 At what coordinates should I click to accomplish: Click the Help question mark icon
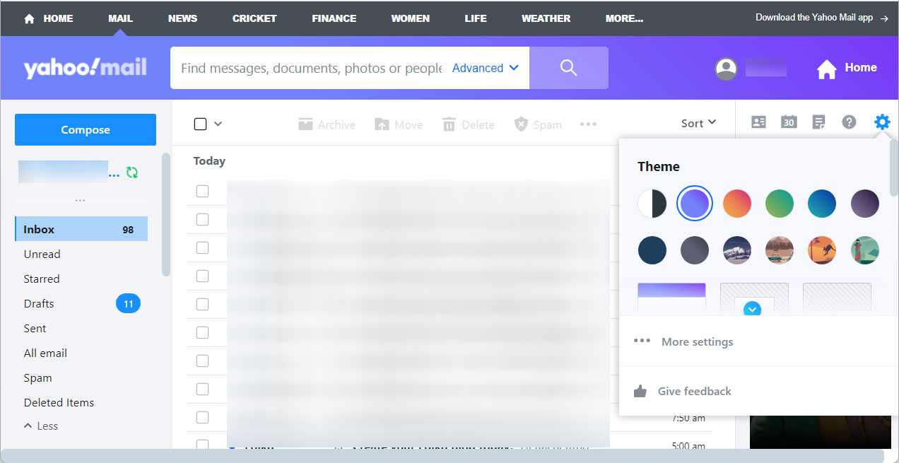pyautogui.click(x=849, y=122)
